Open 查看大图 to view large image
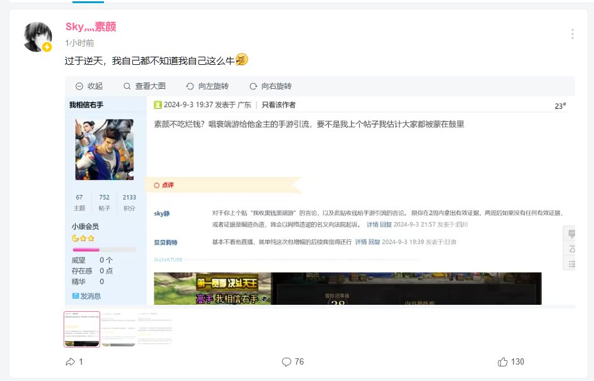Image resolution: width=594 pixels, height=381 pixels. pyautogui.click(x=145, y=86)
